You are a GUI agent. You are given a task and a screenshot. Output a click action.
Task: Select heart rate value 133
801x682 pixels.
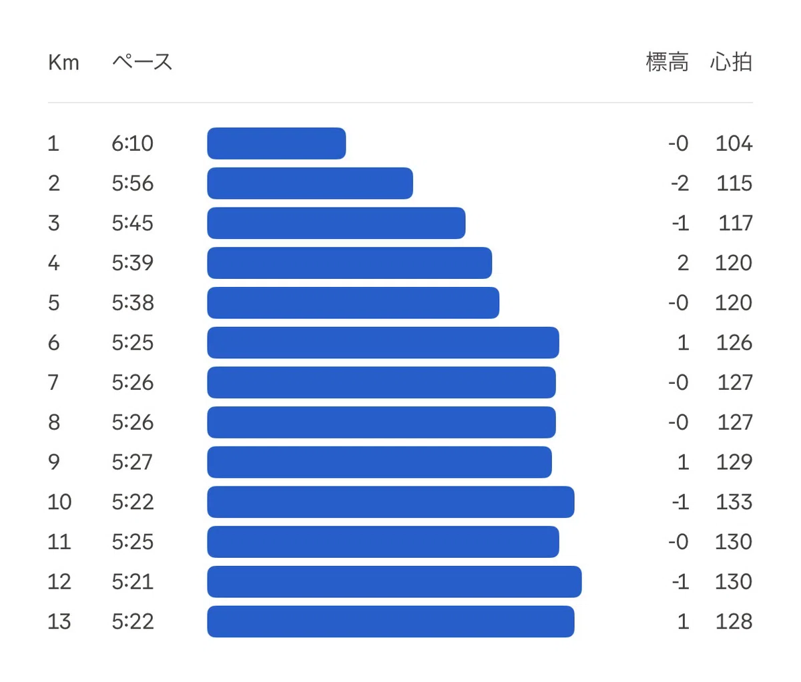[x=734, y=502]
